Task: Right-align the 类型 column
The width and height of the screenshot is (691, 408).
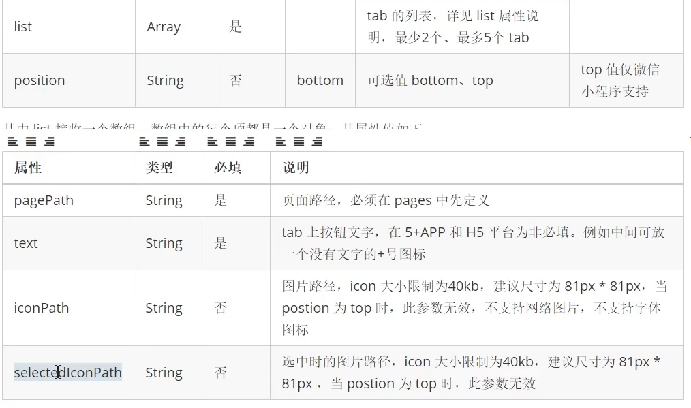Action: click(180, 142)
